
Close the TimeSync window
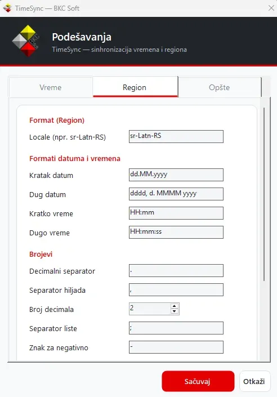(x=271, y=8)
